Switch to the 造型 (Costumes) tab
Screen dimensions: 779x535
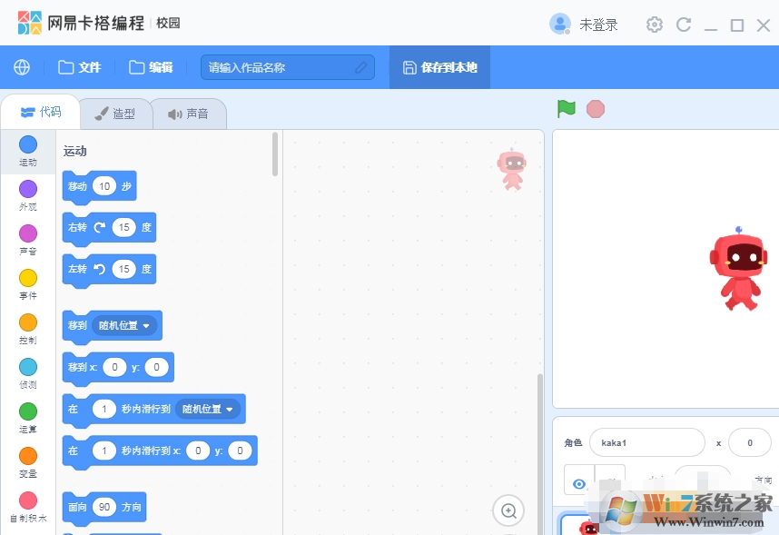116,113
